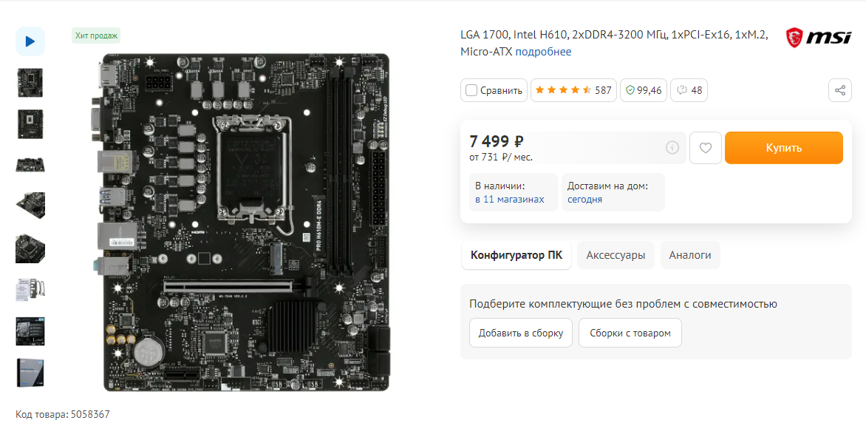
Task: Follow the подробнее link
Action: coord(543,52)
